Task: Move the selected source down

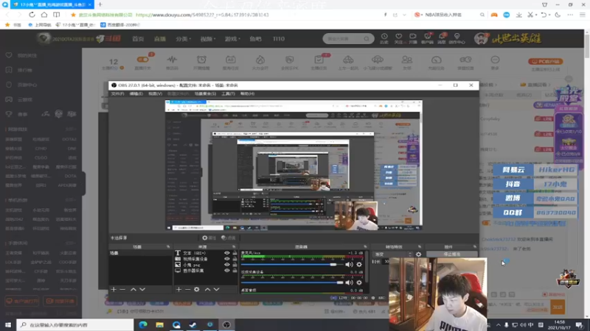Action: point(216,289)
